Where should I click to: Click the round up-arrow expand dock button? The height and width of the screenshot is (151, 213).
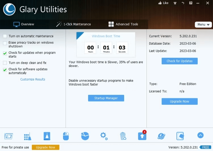pyautogui.click(x=201, y=135)
